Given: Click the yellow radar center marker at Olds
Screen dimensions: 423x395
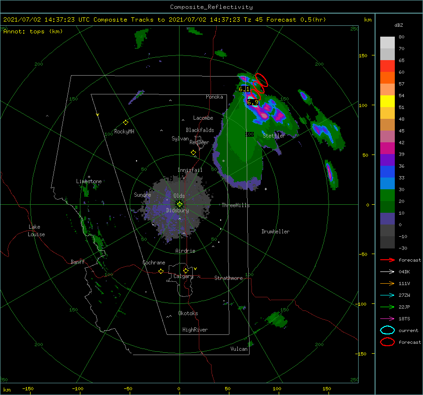Looking at the screenshot, I should tap(180, 204).
